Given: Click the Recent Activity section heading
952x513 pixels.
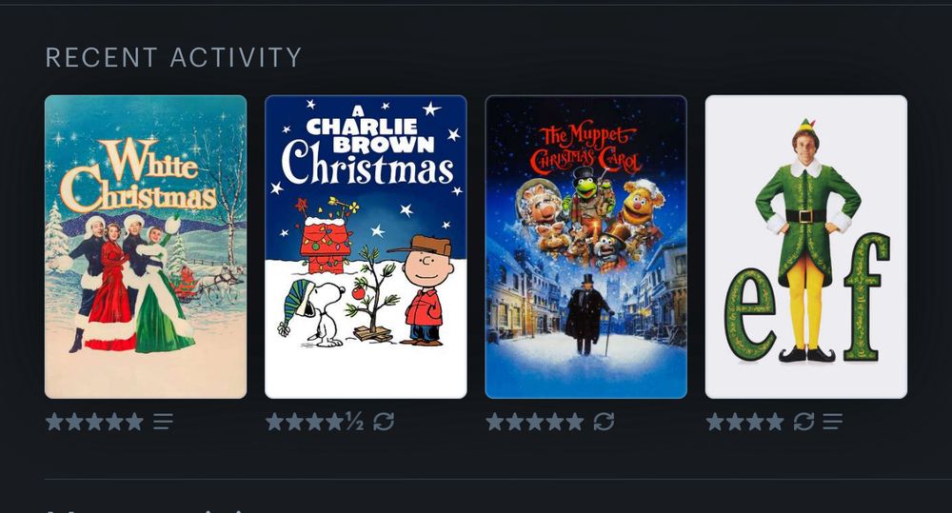Looking at the screenshot, I should (x=173, y=58).
